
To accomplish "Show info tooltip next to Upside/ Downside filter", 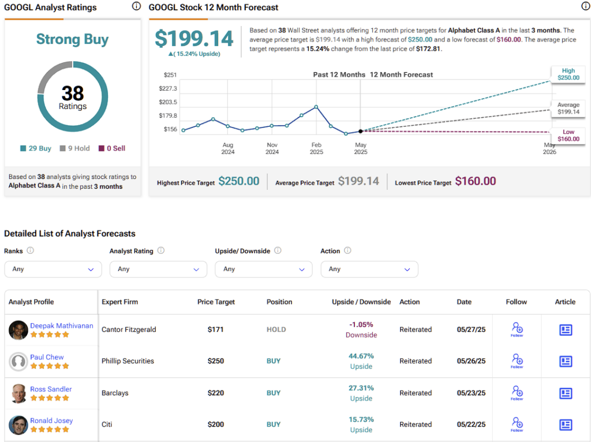I will click(x=278, y=250).
